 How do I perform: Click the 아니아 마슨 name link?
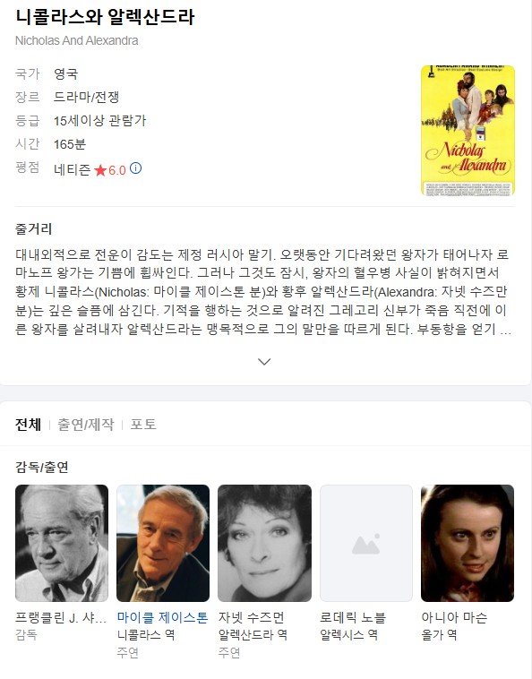click(x=454, y=617)
